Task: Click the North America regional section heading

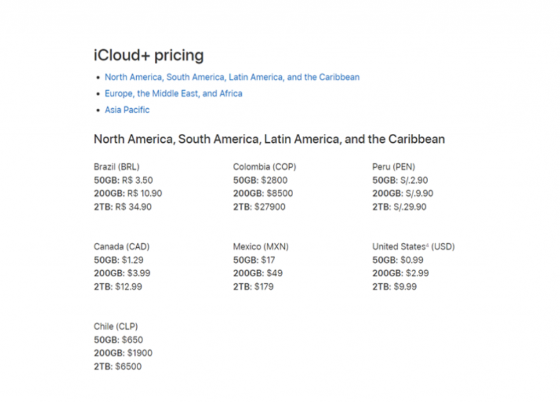Action: (x=269, y=139)
